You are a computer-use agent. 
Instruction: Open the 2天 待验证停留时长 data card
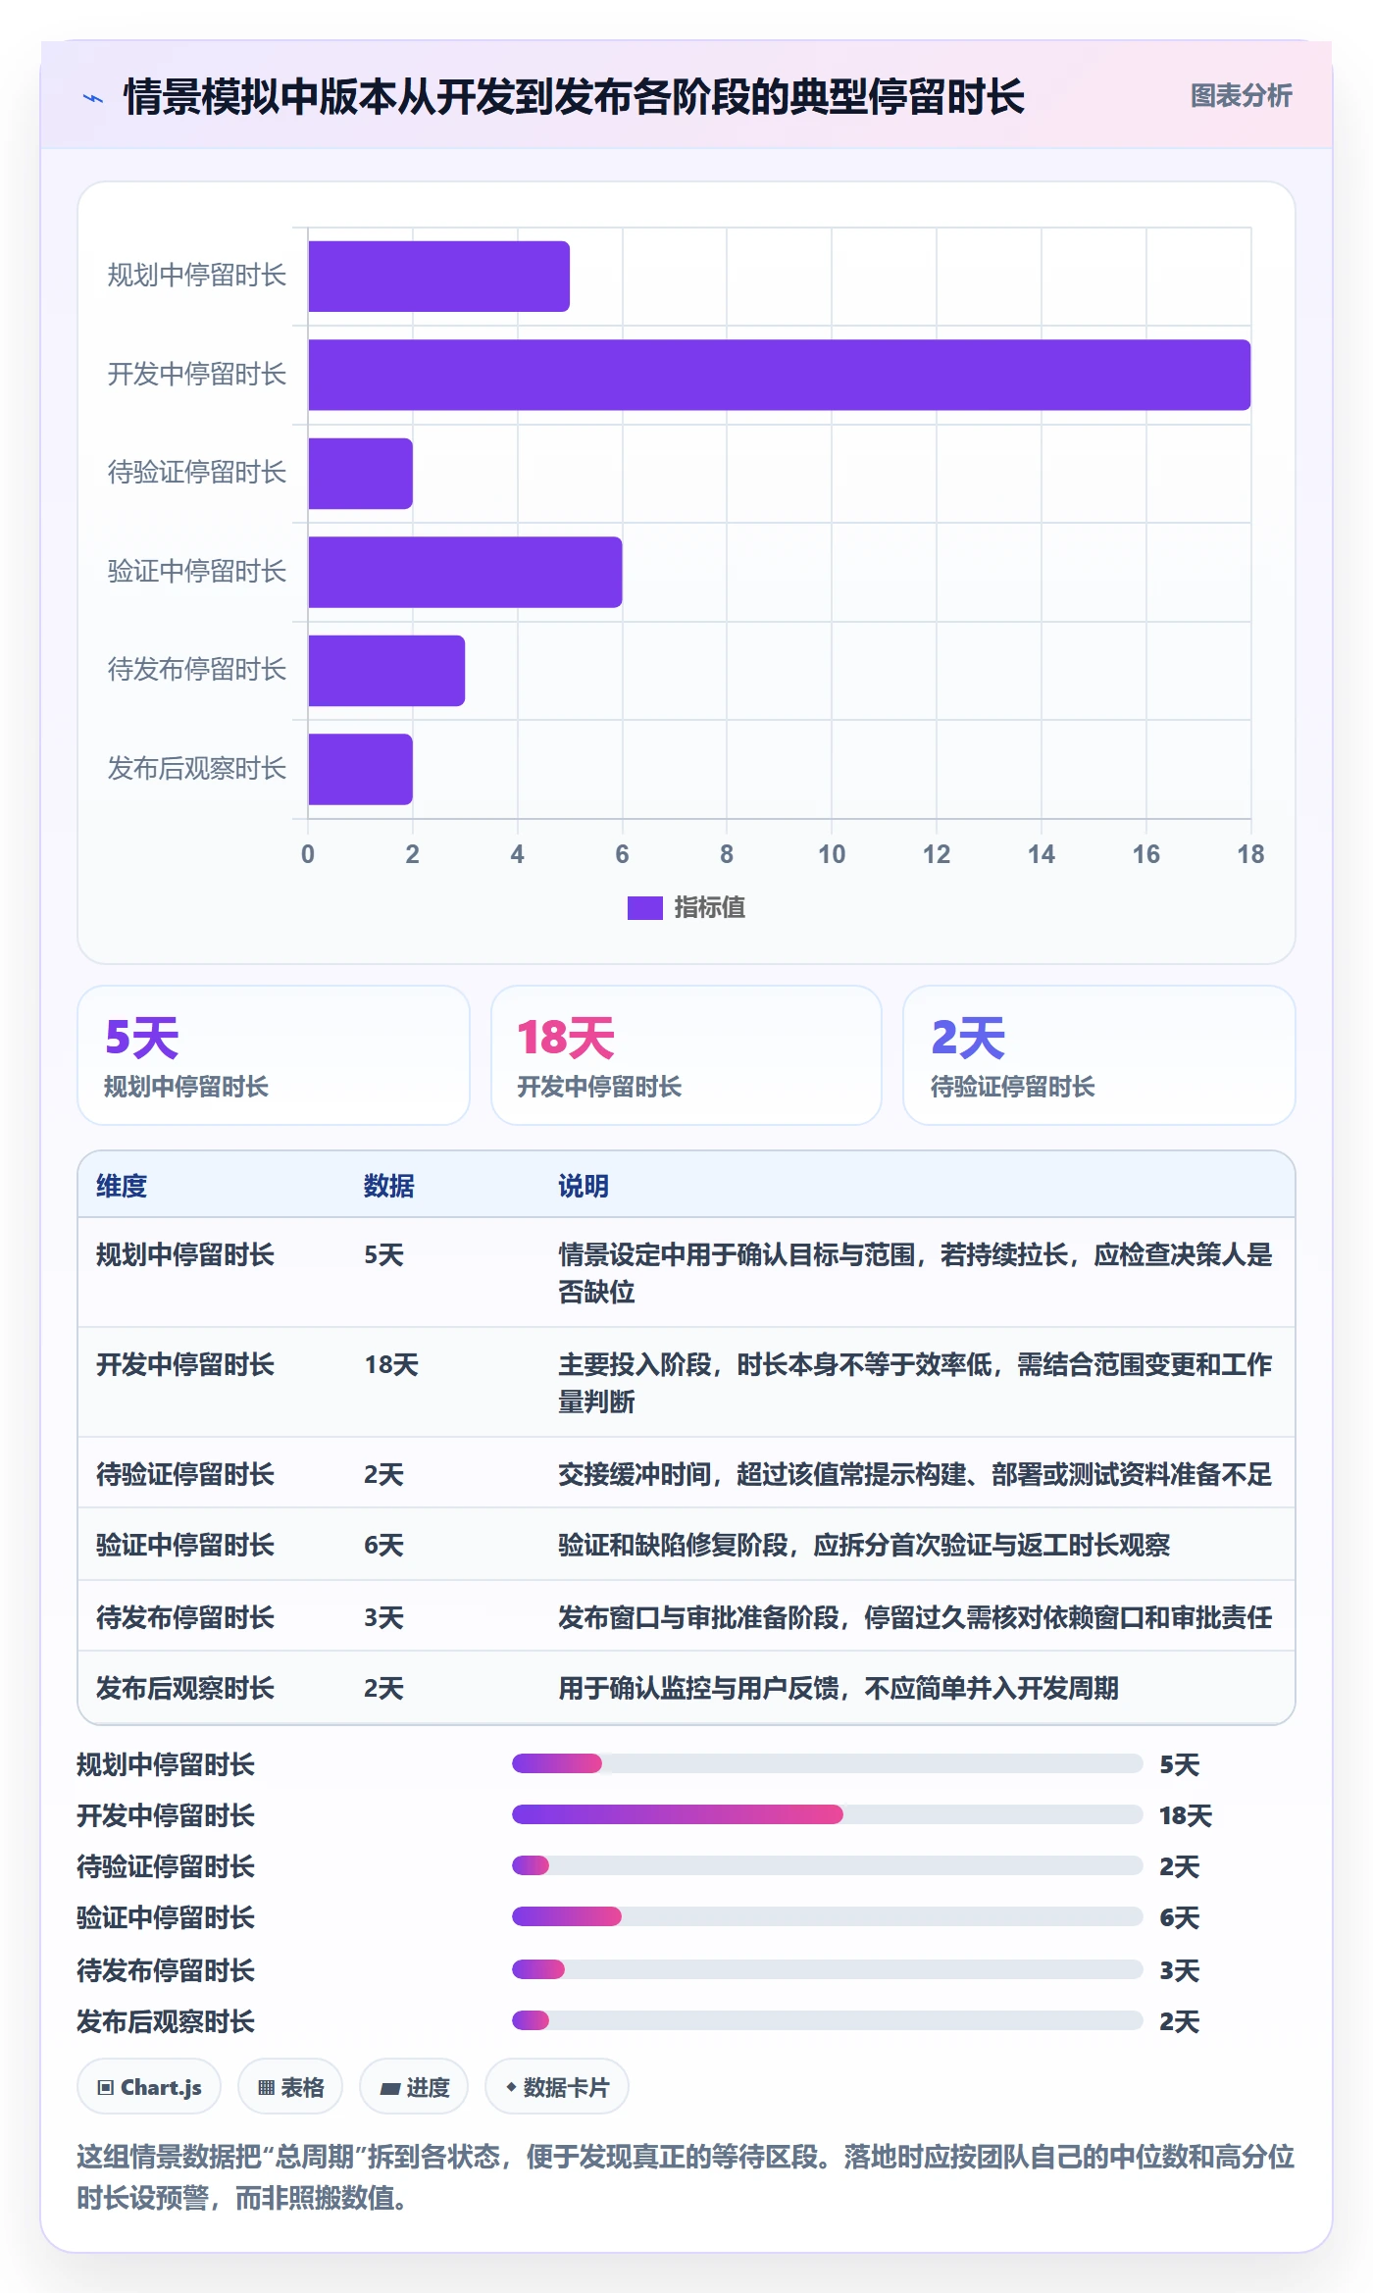1099,1055
